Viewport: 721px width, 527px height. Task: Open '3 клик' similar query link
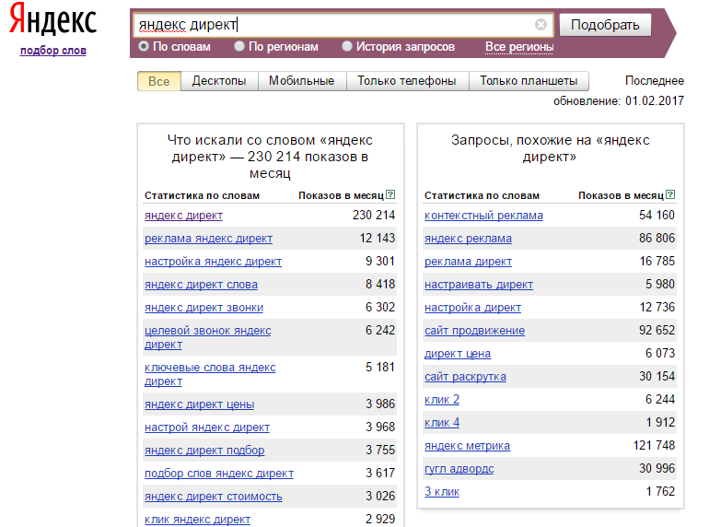pos(442,492)
